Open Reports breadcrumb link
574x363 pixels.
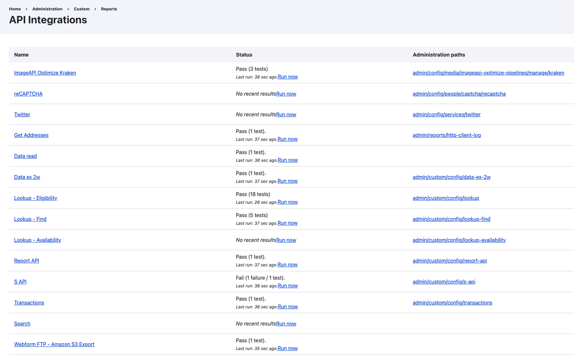coord(109,9)
